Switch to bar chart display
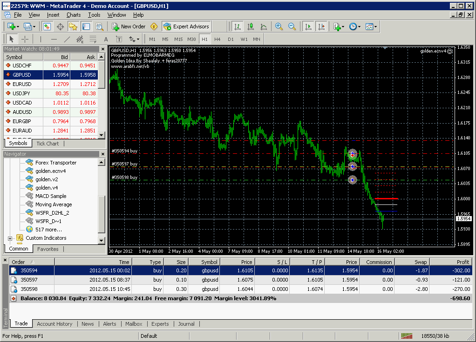The height and width of the screenshot is (342, 476). 238,26
